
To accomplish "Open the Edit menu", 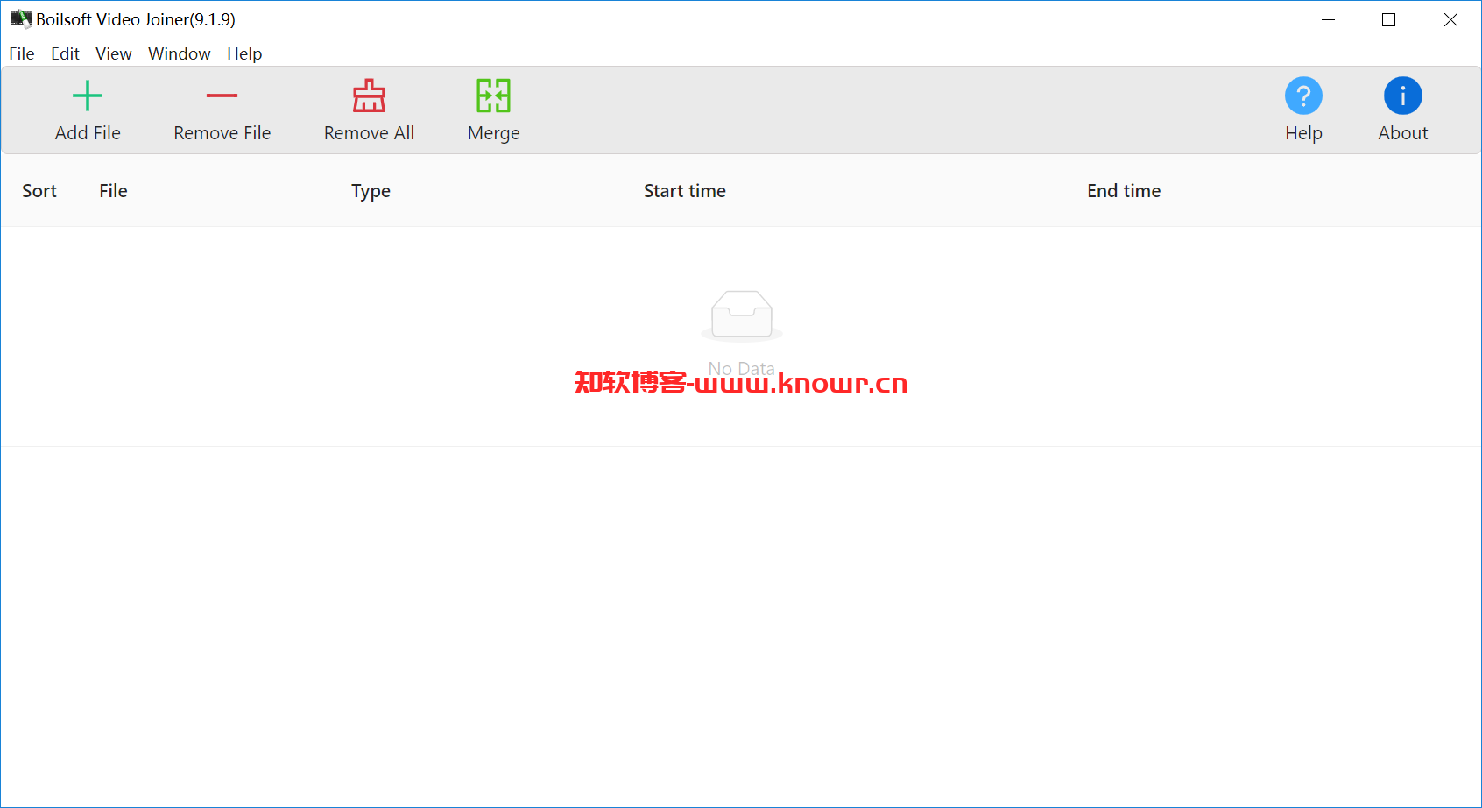I will (x=65, y=53).
